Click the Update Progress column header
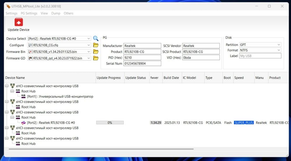Screen dimensions: 291x161 tap(110, 78)
